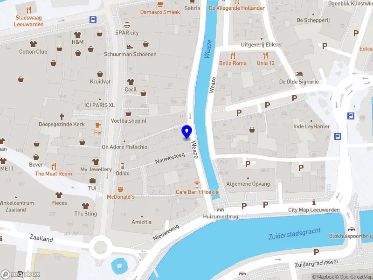
Task: Click the De Olde Signorie hotel bed icon
Action: (299, 74)
